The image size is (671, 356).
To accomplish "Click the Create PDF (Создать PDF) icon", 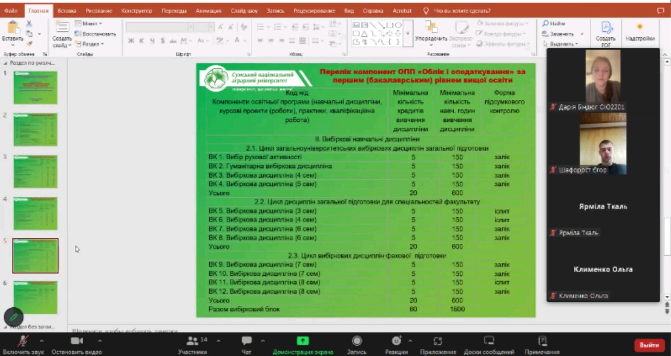I will click(x=606, y=29).
